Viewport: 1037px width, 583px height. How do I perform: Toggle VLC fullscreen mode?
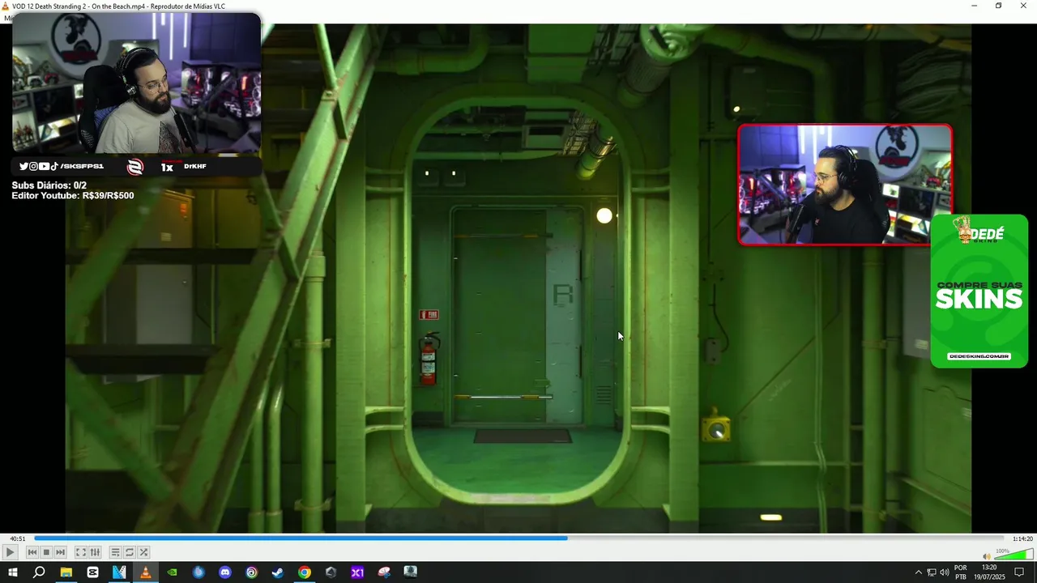pyautogui.click(x=81, y=552)
